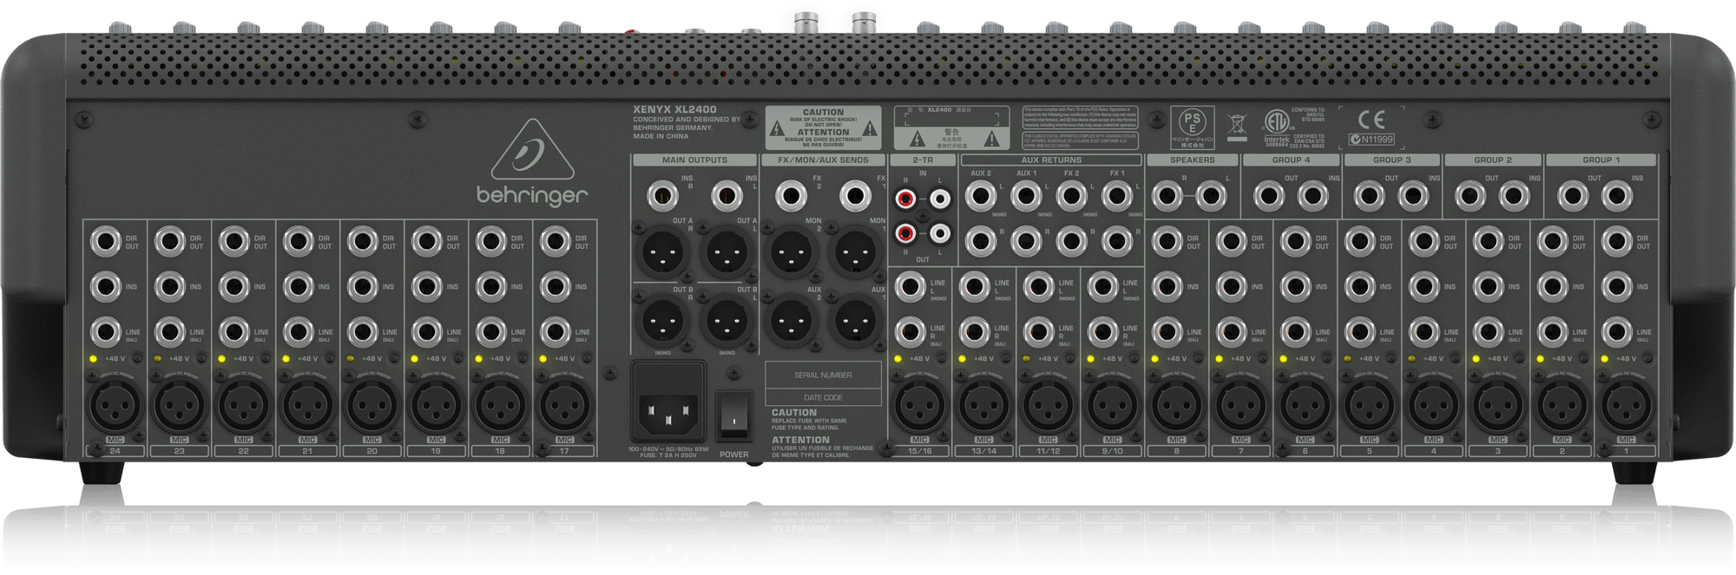Viewport: 1736px width, 575px height.
Task: Flip the POWER rocker switch
Action: [x=733, y=416]
